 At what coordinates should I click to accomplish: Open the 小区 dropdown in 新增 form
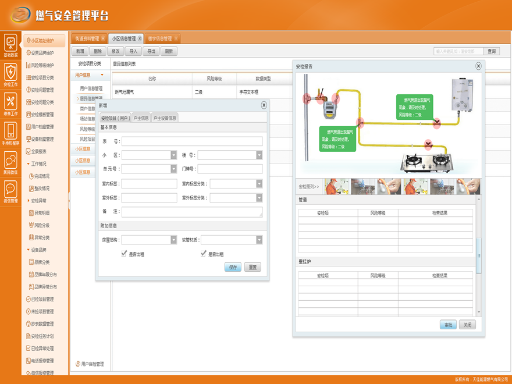(173, 155)
